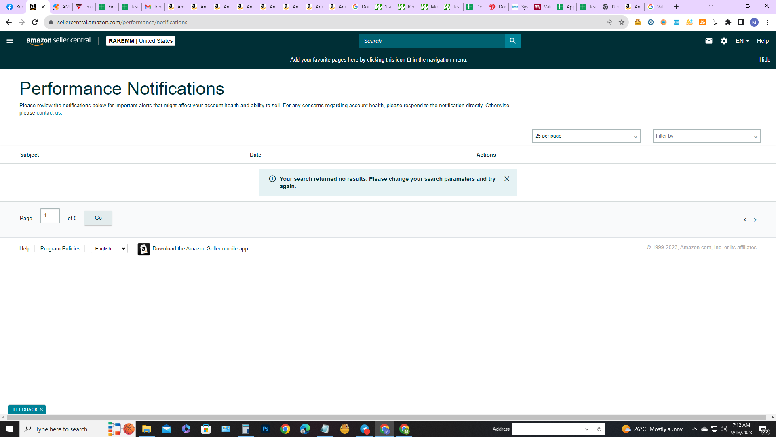The width and height of the screenshot is (776, 437).
Task: Click the Amazon Seller Central logo
Action: pyautogui.click(x=59, y=41)
